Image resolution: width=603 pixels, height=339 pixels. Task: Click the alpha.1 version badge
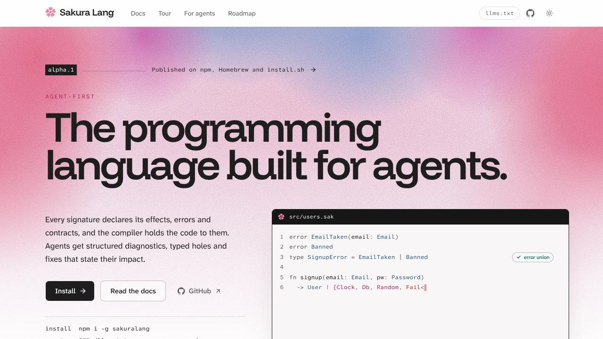[61, 70]
